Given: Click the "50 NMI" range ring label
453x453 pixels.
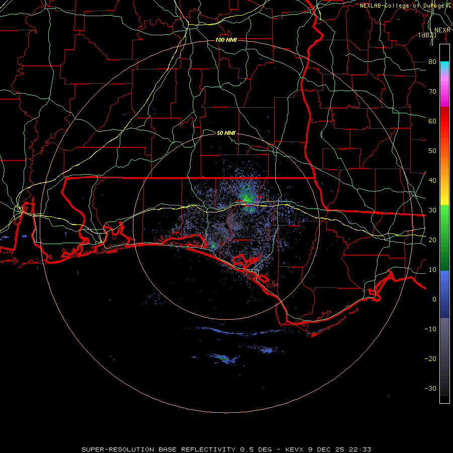Looking at the screenshot, I should (226, 133).
